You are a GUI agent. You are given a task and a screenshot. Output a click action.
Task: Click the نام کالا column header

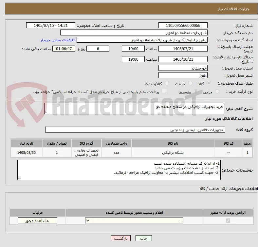coord(173,143)
